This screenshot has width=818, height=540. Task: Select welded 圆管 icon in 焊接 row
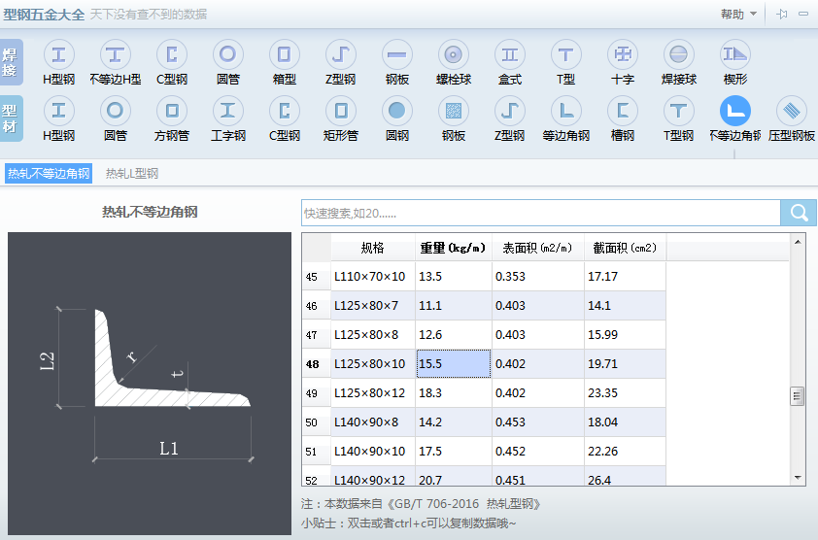coord(228,54)
